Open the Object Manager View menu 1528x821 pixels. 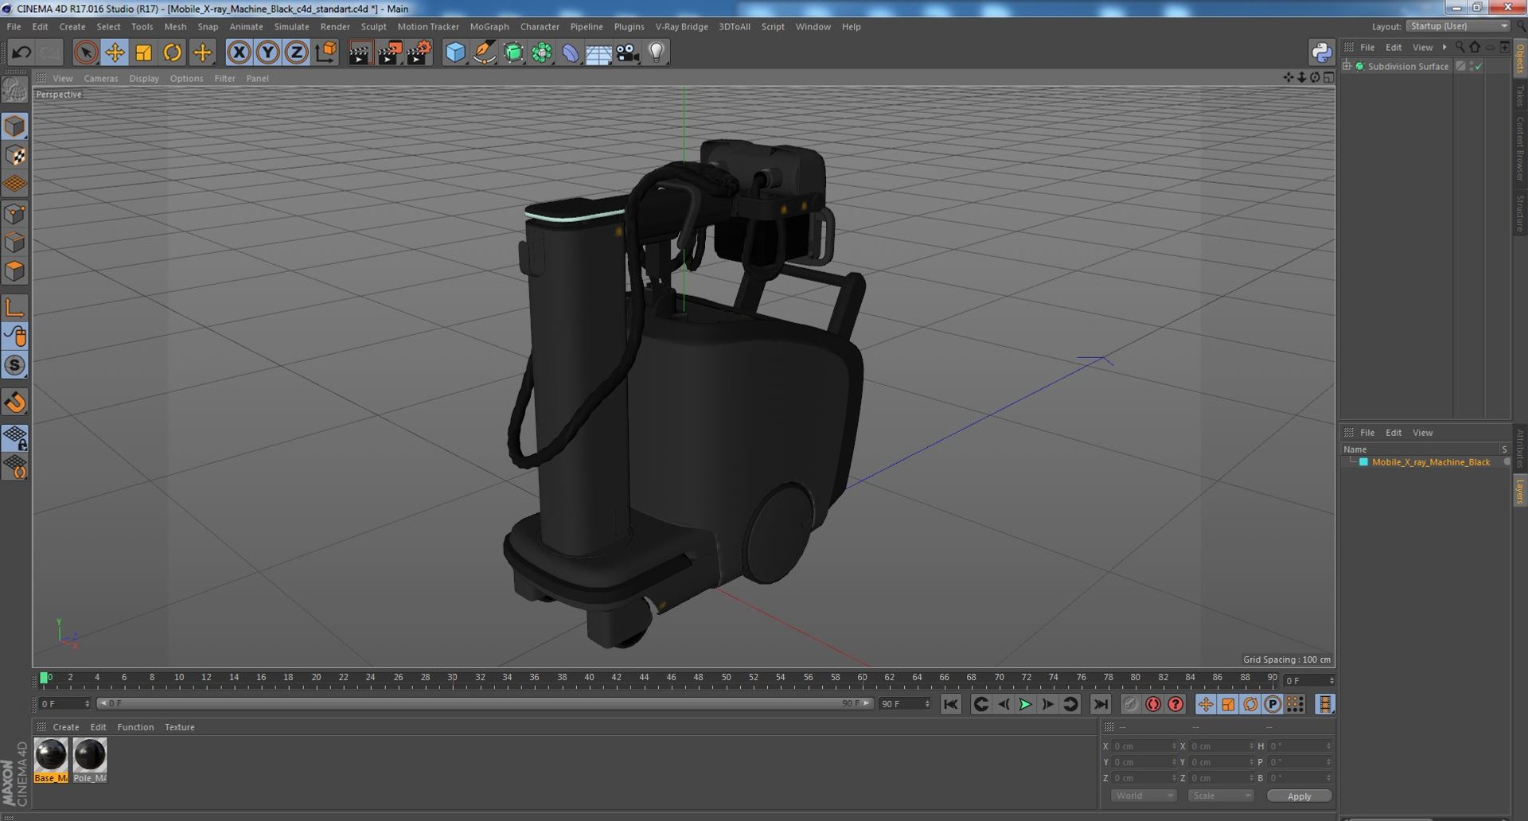click(x=1422, y=47)
